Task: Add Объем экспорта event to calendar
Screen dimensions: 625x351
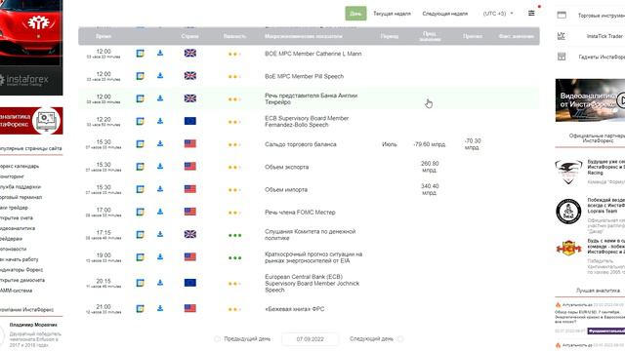Action: (x=140, y=167)
